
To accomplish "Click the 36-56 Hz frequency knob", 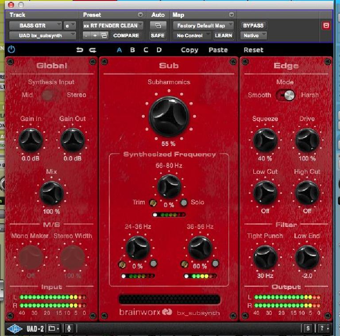I will [x=200, y=248].
